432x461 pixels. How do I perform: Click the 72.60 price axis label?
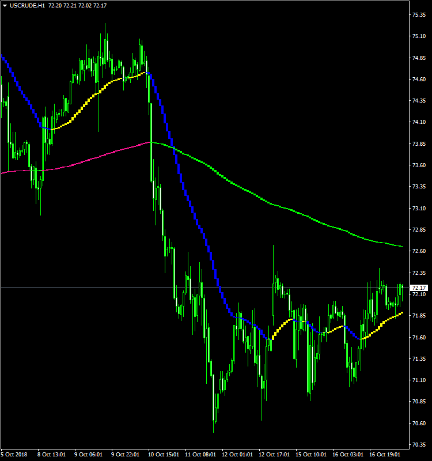[419, 251]
